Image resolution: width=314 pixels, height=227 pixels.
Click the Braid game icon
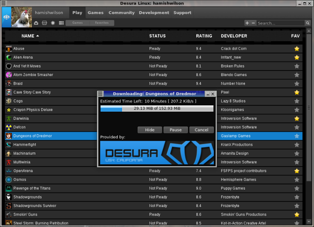[x=9, y=83]
